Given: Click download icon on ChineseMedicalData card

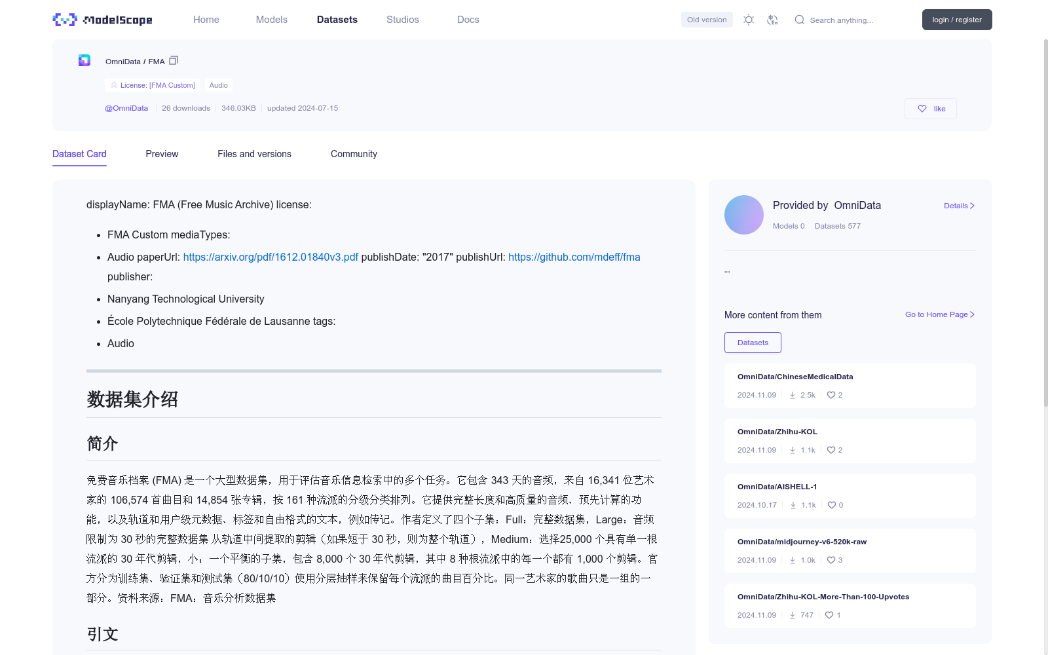Looking at the screenshot, I should tap(793, 395).
